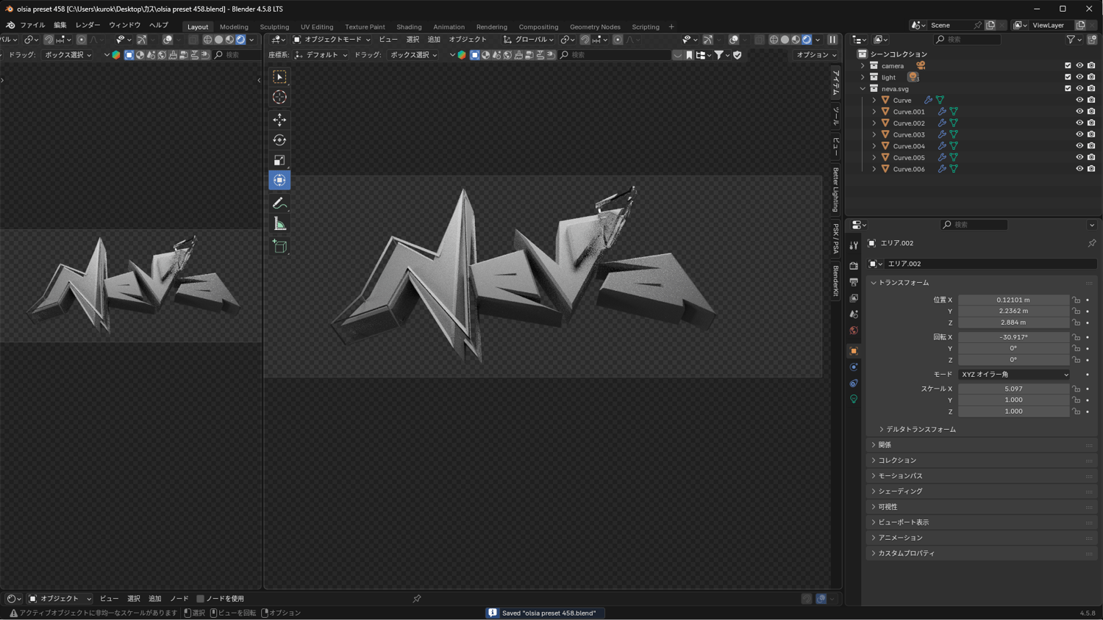Switch to the Shading workspace tab
This screenshot has width=1103, height=620.
point(409,27)
